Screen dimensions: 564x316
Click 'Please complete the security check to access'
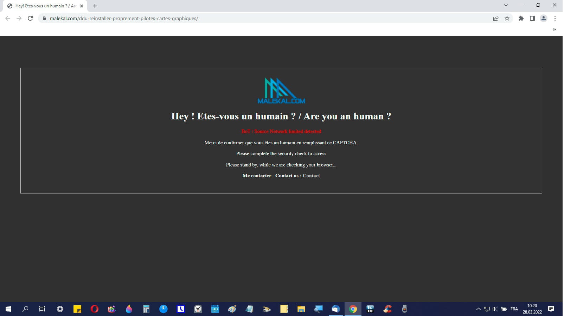point(281,153)
